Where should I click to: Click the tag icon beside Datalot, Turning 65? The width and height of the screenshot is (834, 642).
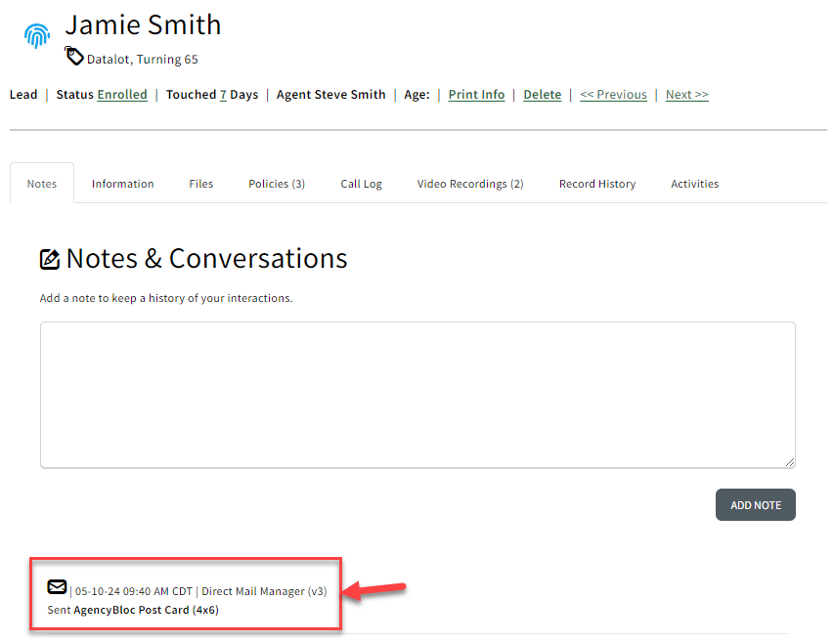pyautogui.click(x=74, y=57)
